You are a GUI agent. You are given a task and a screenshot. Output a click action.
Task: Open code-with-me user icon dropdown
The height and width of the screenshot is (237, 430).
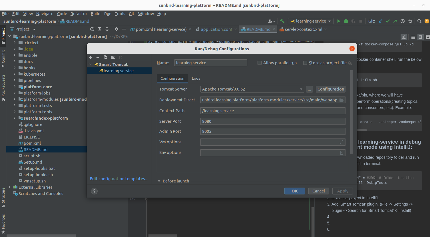(272, 21)
